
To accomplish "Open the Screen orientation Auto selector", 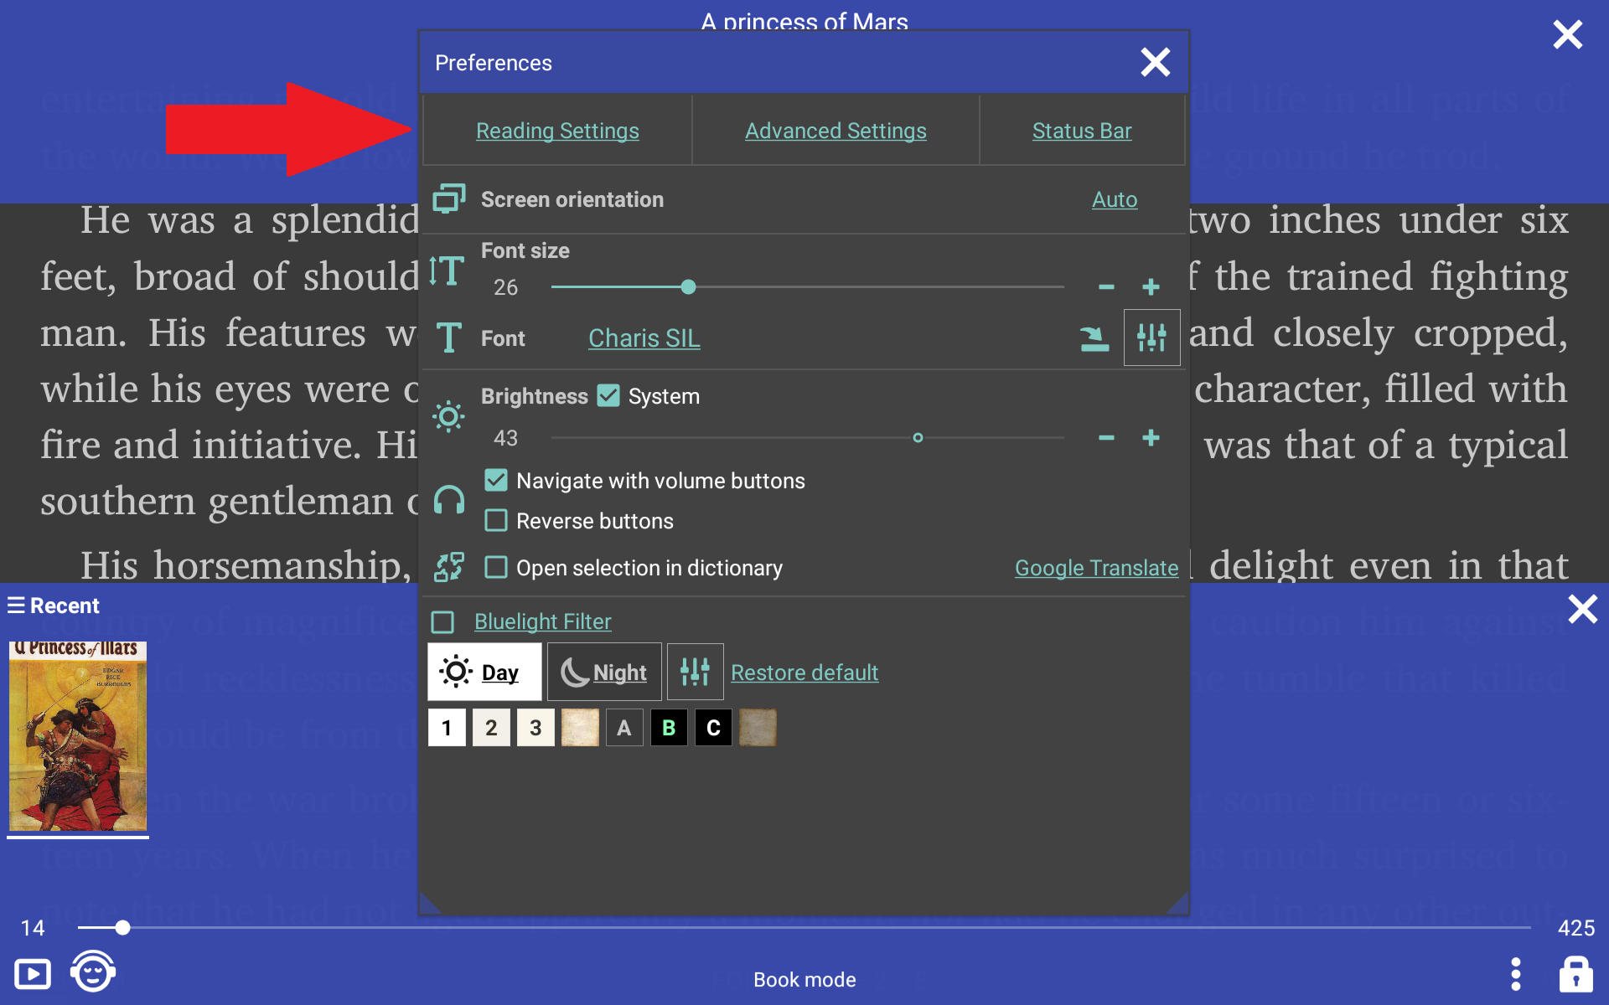I will pyautogui.click(x=1114, y=199).
